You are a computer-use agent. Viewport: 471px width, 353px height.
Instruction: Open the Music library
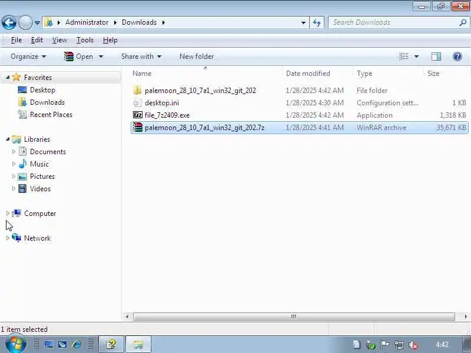click(x=39, y=164)
